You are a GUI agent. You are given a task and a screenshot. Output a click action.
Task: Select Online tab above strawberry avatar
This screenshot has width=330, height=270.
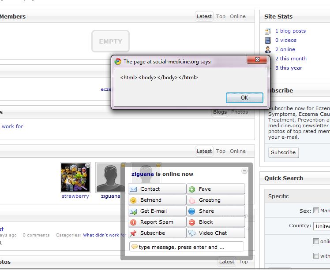pyautogui.click(x=238, y=151)
